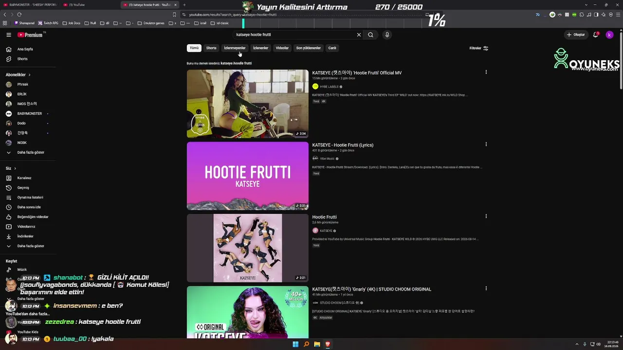Open the Gnarly (4K) Studio Choom video title
This screenshot has width=623, height=350.
click(x=372, y=289)
